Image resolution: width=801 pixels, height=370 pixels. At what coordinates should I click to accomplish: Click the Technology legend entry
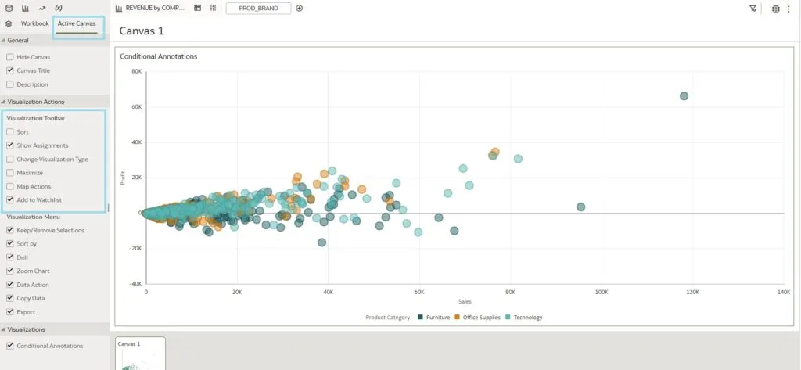tap(527, 318)
